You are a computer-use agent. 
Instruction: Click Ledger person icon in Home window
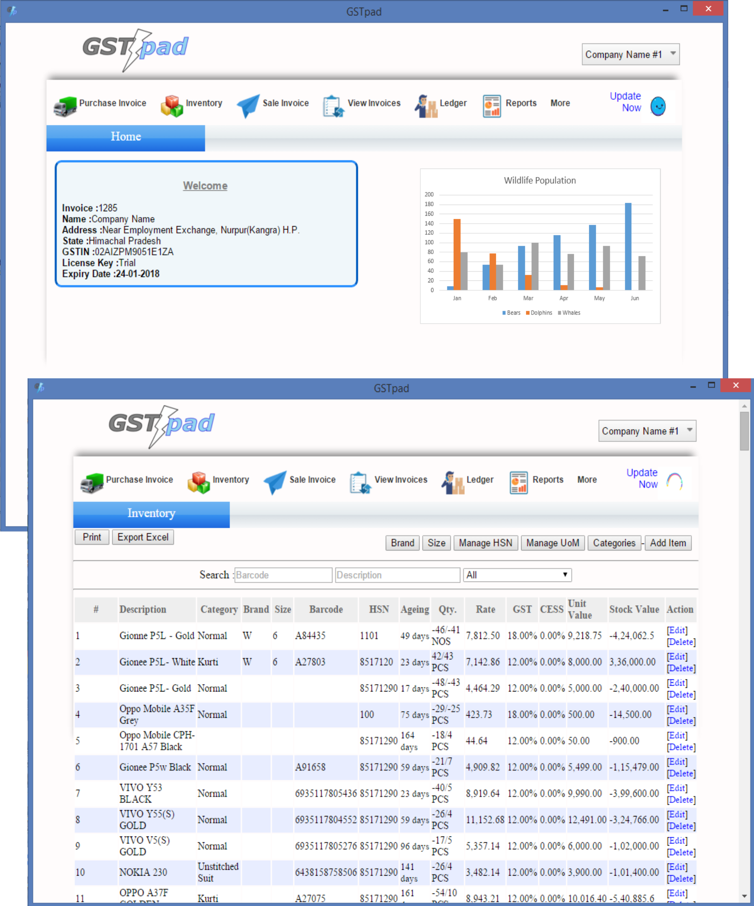point(426,106)
